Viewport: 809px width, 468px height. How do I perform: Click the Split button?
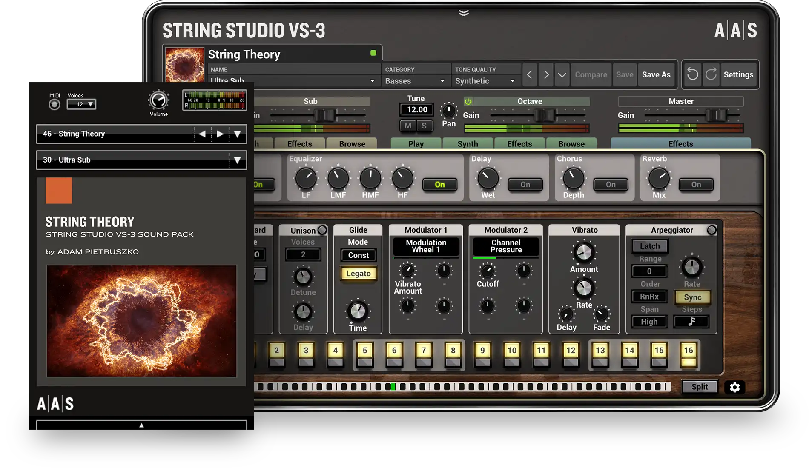(700, 387)
